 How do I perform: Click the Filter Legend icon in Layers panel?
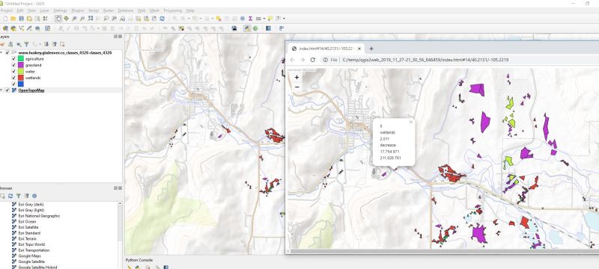(26, 44)
